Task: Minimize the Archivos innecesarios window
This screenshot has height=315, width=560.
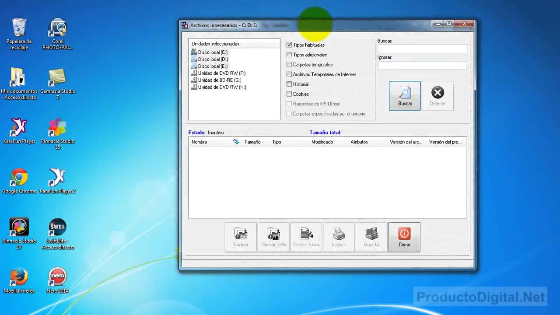Action: coord(437,24)
